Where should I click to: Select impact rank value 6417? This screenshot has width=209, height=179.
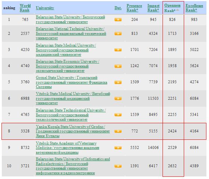coord(153,166)
